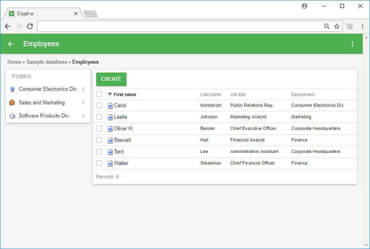
Task: Open the three-dot menu in green header
Action: [352, 44]
